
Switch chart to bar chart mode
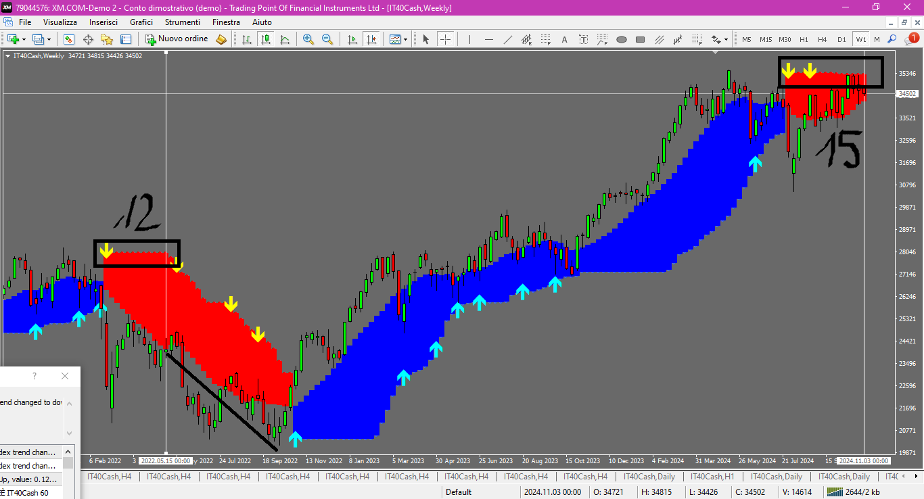tap(247, 39)
